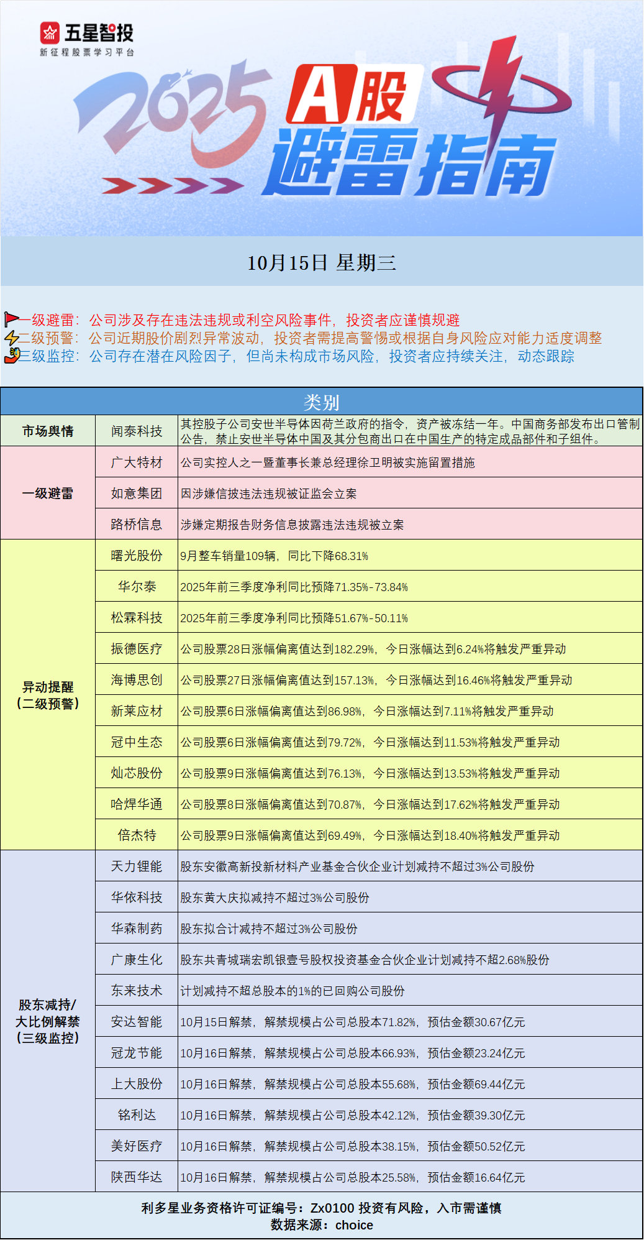Image resolution: width=644 pixels, height=1240 pixels.
Task: Click the 华森制药 stock name
Action: (137, 929)
